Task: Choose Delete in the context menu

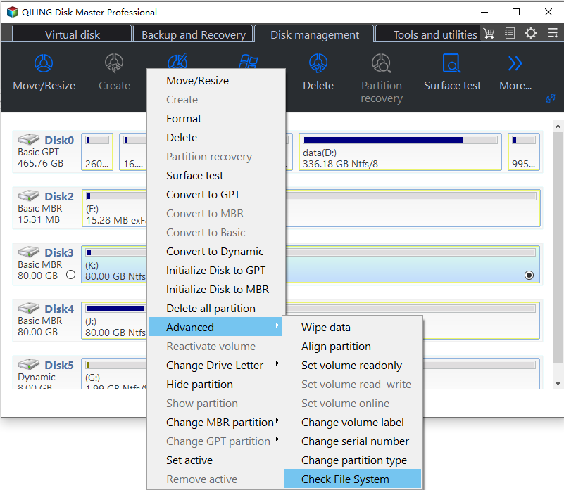Action: (215, 137)
